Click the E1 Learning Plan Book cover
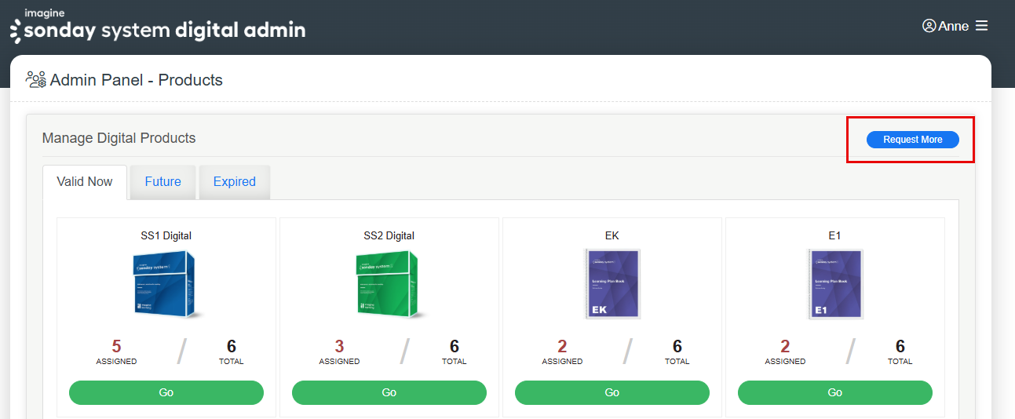The width and height of the screenshot is (1015, 419). [835, 283]
